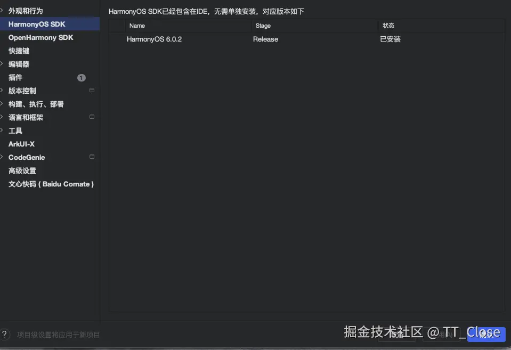Expand the 编辑器 settings section
Screen dimensions: 511x350
pos(2,64)
